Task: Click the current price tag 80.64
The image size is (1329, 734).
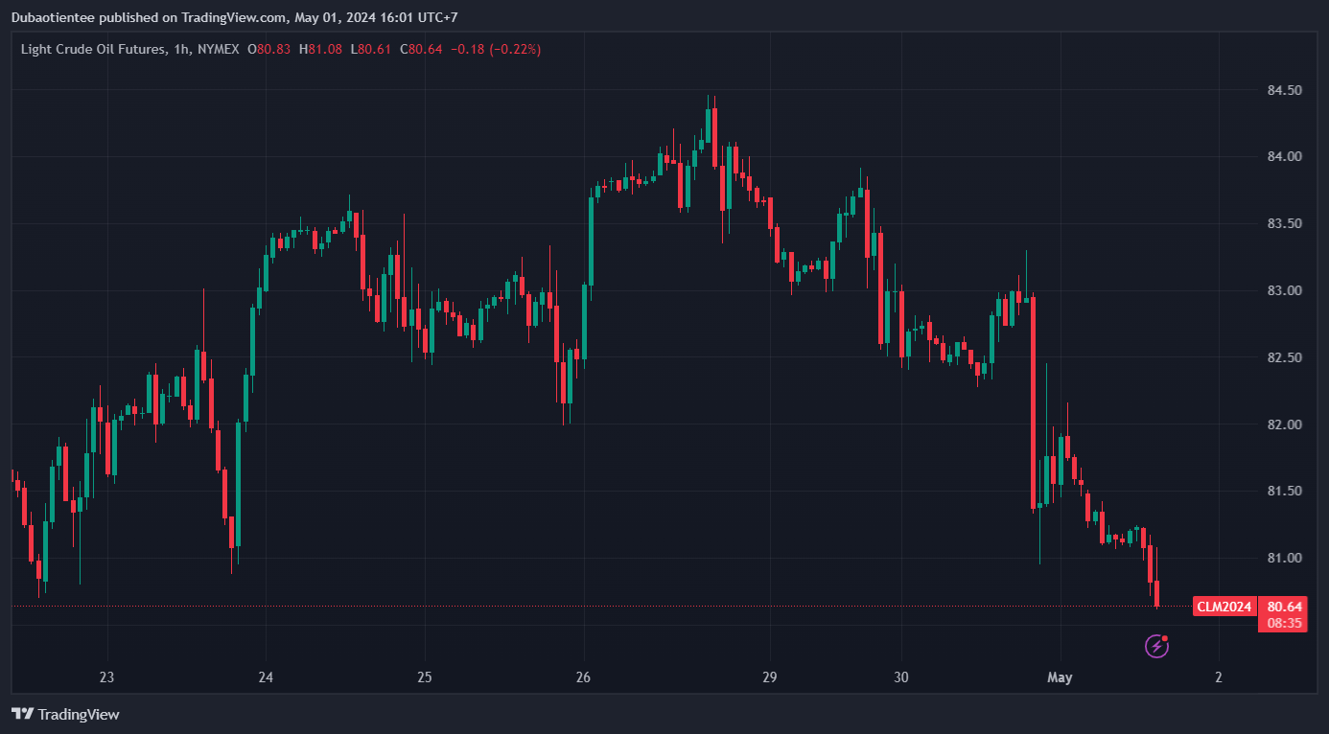Action: [x=1284, y=607]
